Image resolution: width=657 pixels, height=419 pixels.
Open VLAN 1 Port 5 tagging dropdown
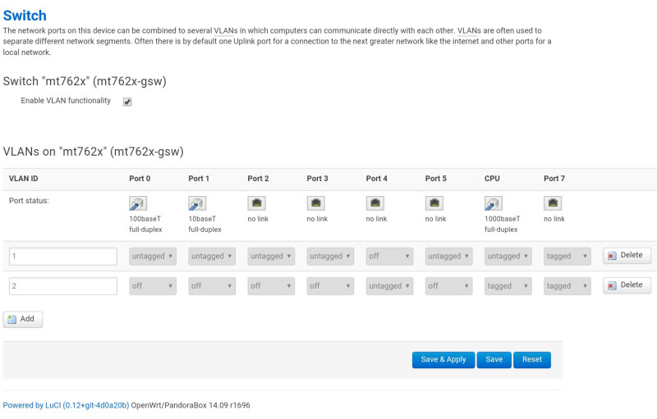[x=448, y=257]
